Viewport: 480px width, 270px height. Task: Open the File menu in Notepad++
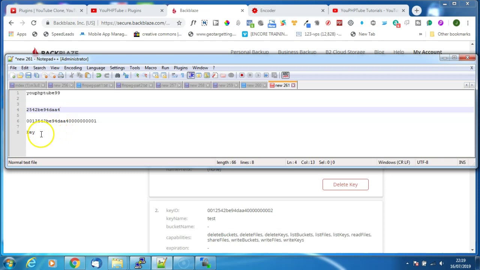[13, 68]
